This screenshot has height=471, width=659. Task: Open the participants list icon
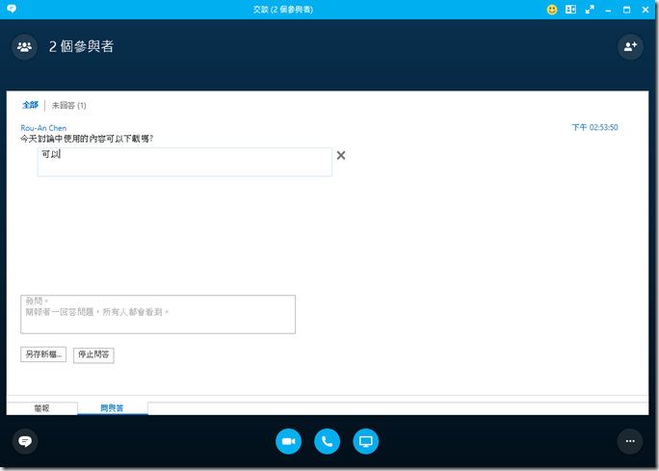tap(24, 46)
